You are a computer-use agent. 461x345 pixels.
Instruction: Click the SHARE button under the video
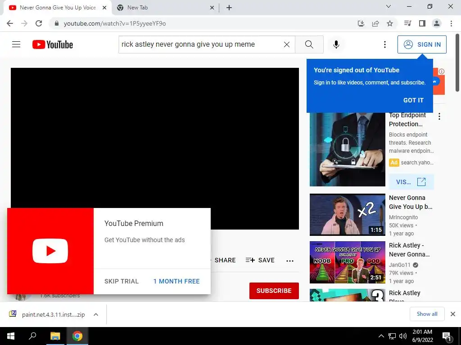click(x=225, y=260)
